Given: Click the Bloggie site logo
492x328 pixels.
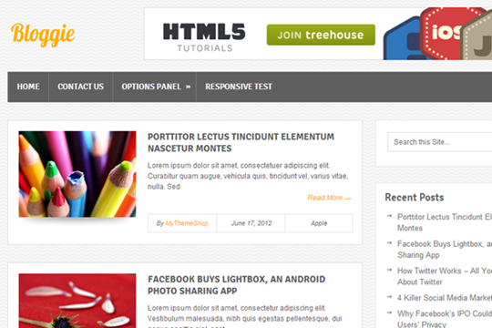Looking at the screenshot, I should pos(43,35).
